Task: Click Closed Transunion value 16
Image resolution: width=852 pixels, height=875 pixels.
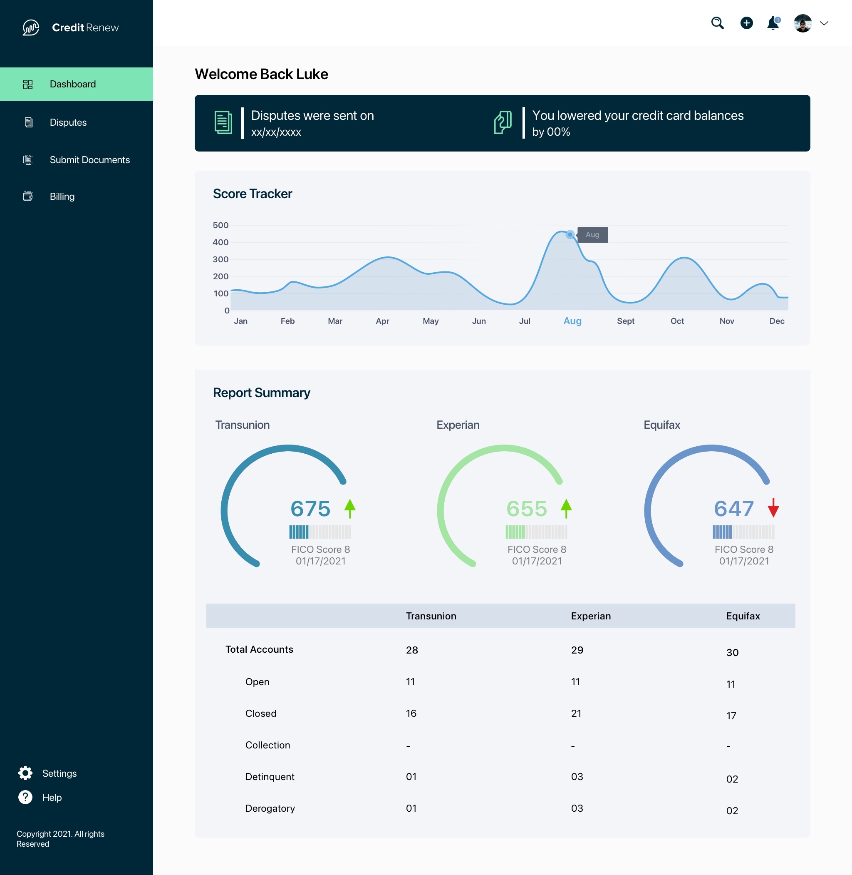Action: coord(411,713)
